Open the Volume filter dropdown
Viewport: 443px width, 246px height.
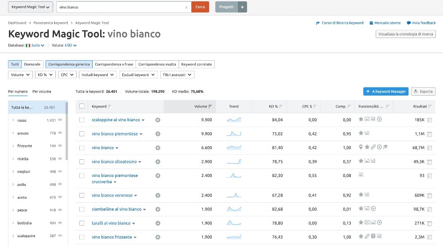point(20,75)
